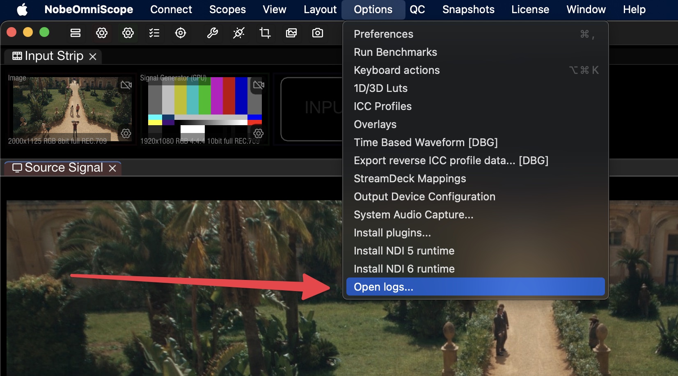Click the Install plugins... menu entry

pos(392,233)
